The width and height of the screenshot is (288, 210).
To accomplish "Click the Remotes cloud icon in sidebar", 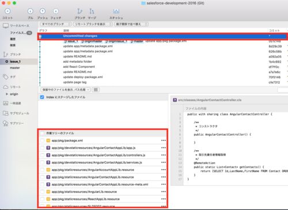I will coord(6,87).
